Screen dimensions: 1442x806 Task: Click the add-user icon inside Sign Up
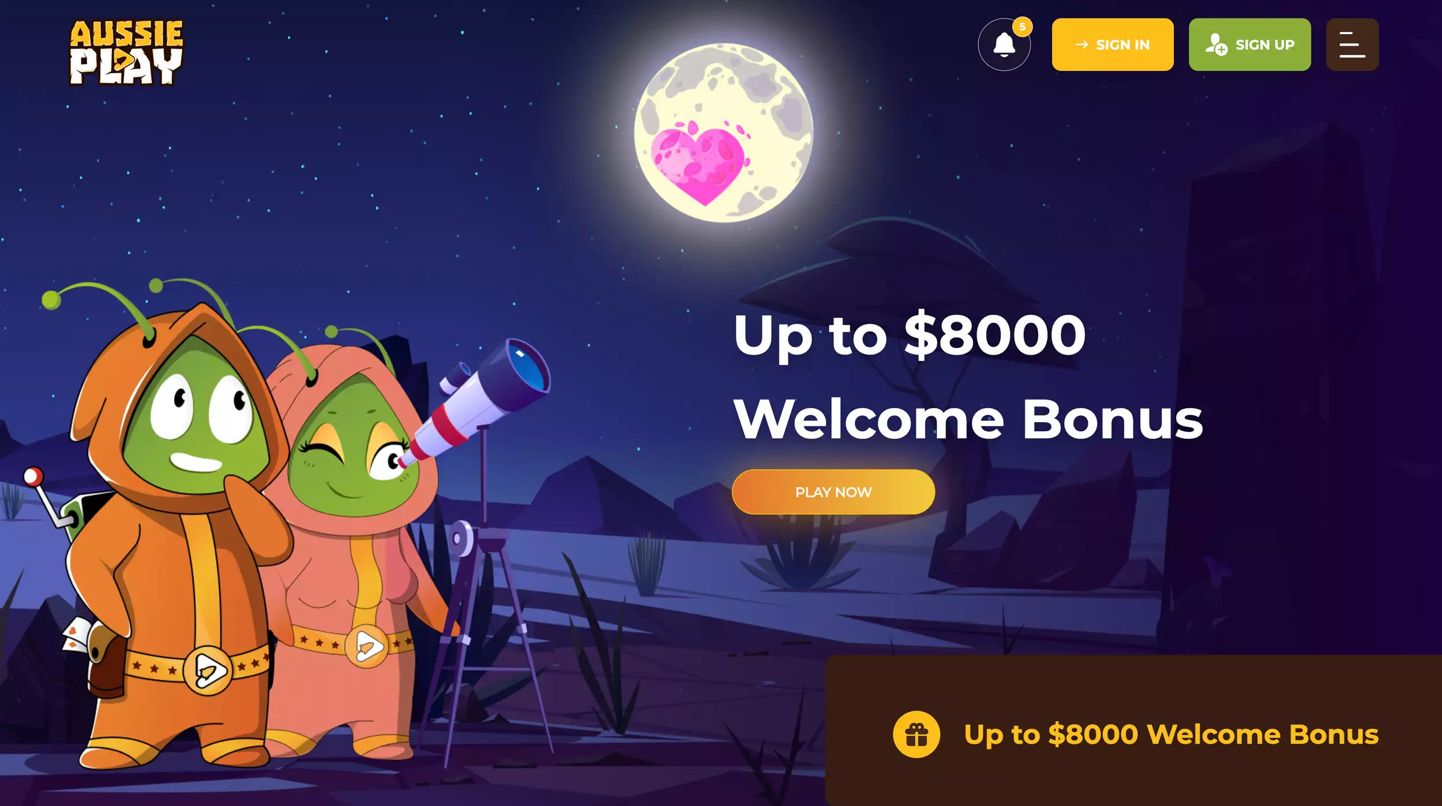pyautogui.click(x=1216, y=44)
